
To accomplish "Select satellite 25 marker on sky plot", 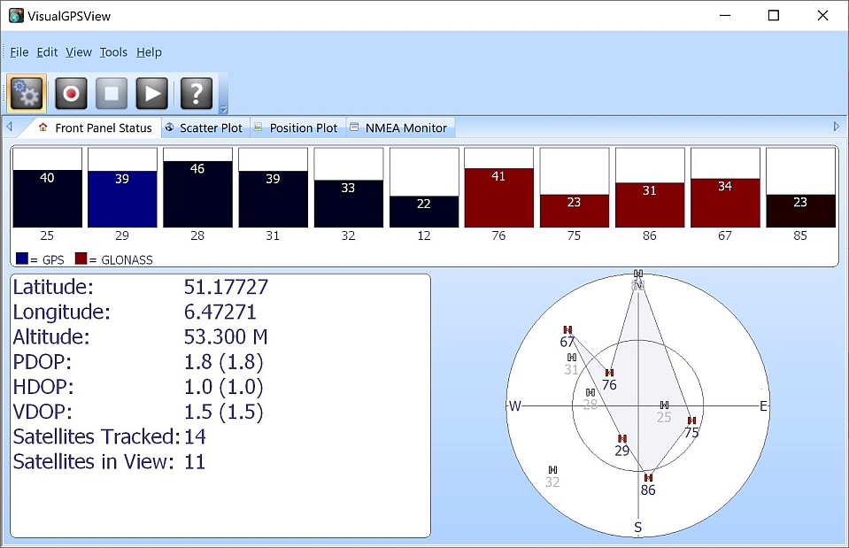I will tap(664, 405).
